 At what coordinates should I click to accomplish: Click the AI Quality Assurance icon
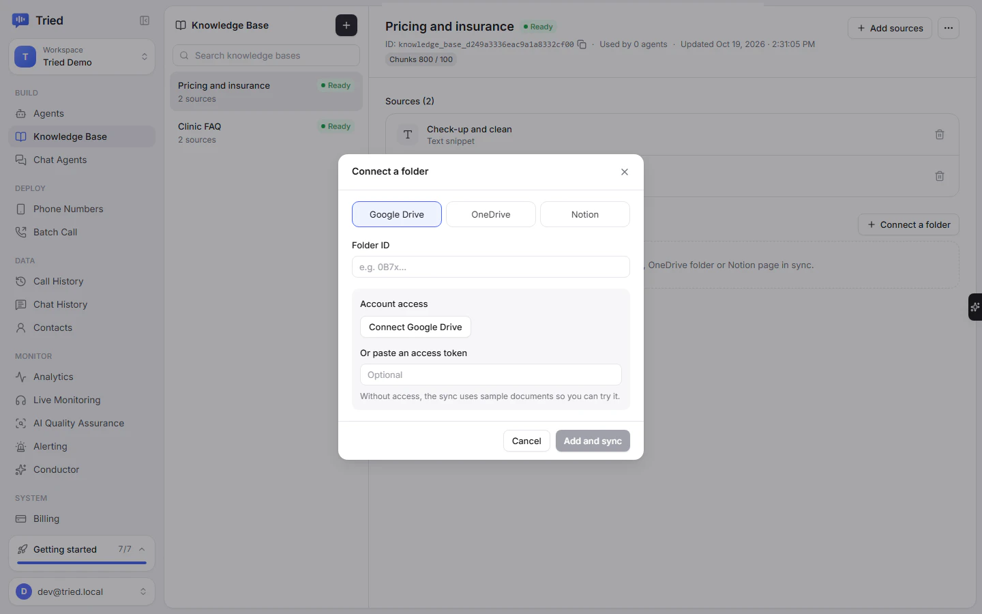[x=21, y=423]
